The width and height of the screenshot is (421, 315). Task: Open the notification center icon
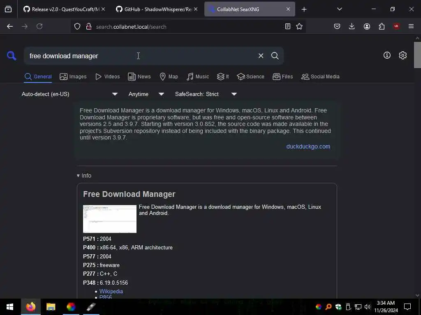point(407,307)
